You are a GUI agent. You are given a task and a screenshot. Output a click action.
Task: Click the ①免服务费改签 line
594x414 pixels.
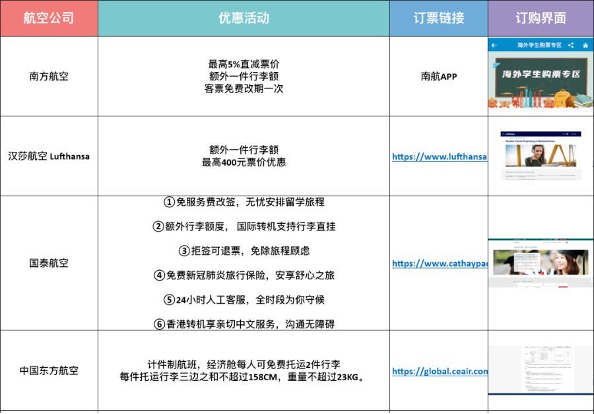(x=244, y=202)
